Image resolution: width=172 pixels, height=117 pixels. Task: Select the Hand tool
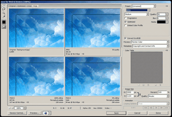[x=4, y=6]
